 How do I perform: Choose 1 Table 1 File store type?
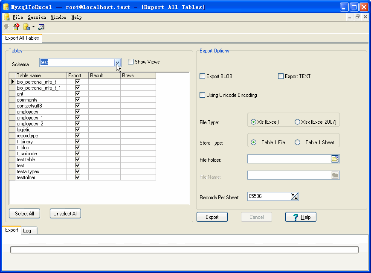point(253,142)
